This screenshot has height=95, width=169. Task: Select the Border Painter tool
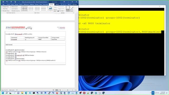[72, 9]
